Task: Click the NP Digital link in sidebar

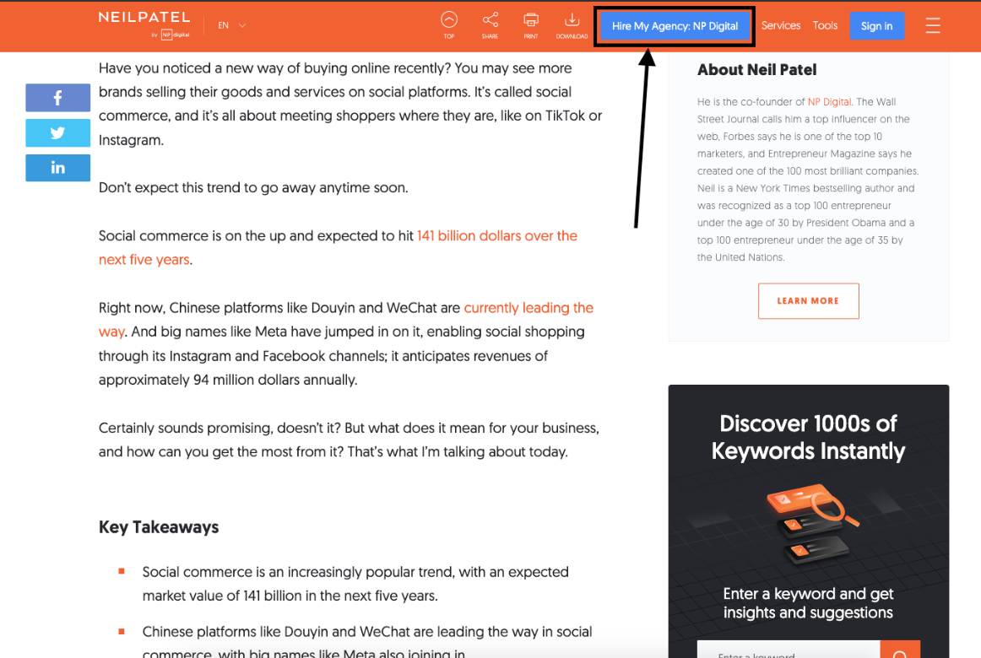Action: 829,102
